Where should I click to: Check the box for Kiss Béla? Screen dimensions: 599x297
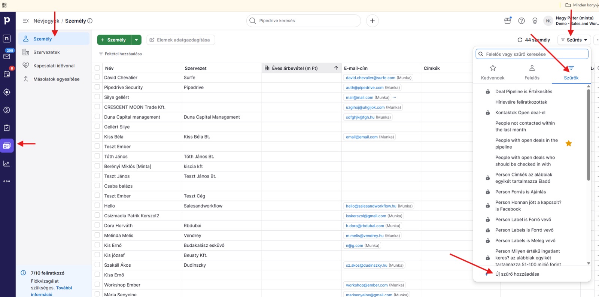[97, 136]
